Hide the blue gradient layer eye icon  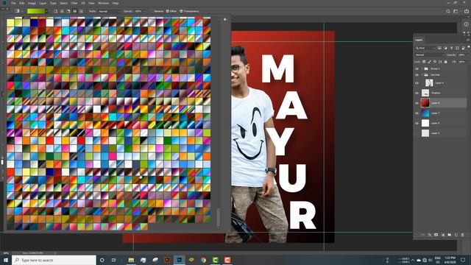pos(417,113)
